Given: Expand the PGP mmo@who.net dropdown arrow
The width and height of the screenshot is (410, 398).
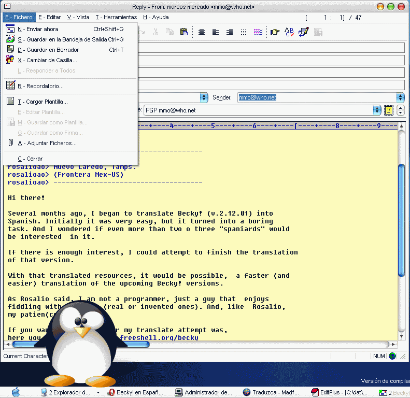Looking at the screenshot, I should pos(377,110).
